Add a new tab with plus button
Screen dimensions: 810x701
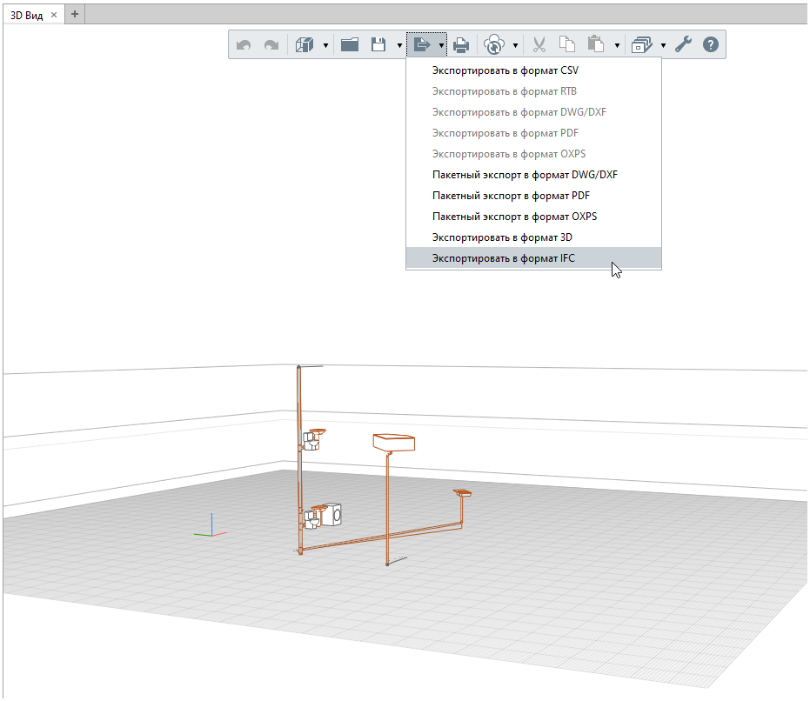(x=75, y=14)
